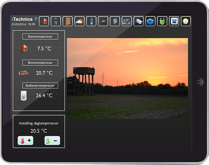
Task: Open the house home icon in toolbar
Action: pyautogui.click(x=44, y=21)
